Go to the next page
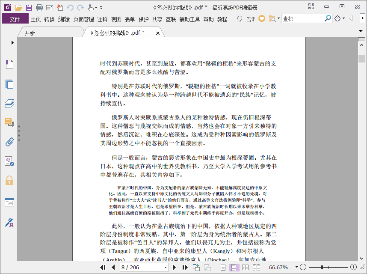The width and height of the screenshot is (367, 274). [x=174, y=267]
